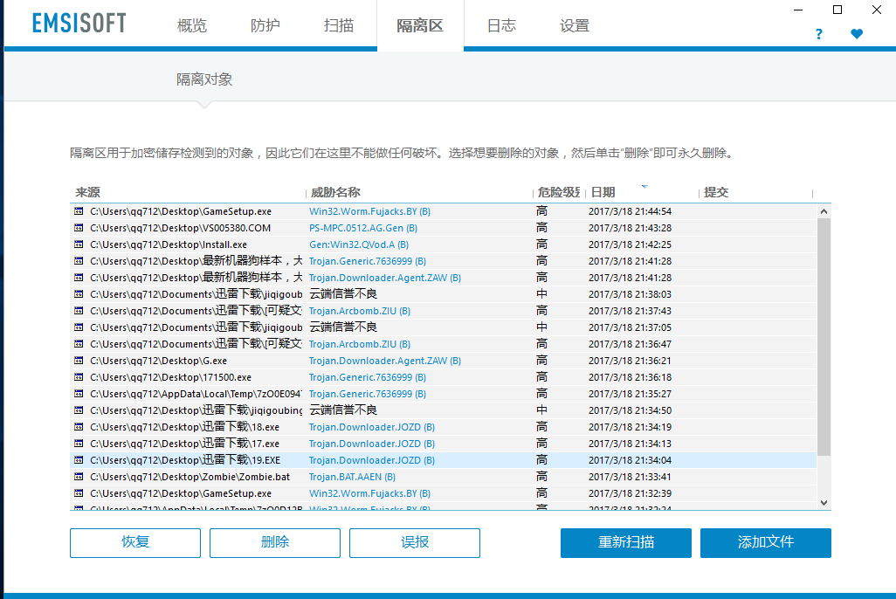Click the scrollbar up arrow

(824, 211)
